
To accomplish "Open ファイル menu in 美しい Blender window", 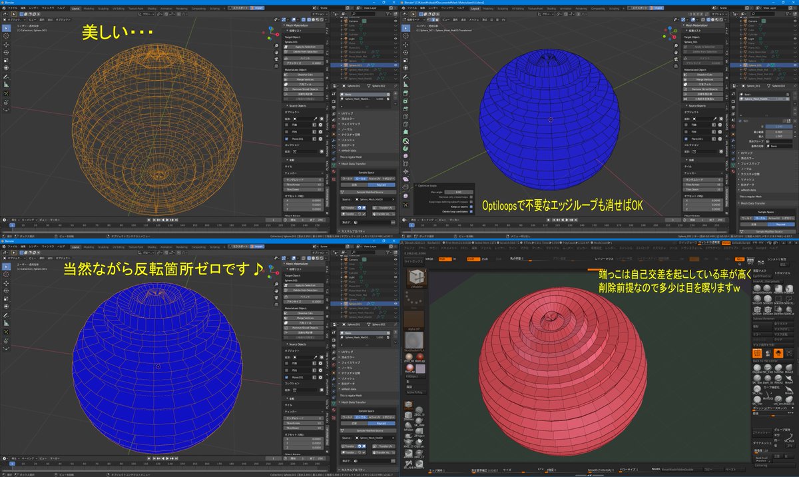I will 13,9.
